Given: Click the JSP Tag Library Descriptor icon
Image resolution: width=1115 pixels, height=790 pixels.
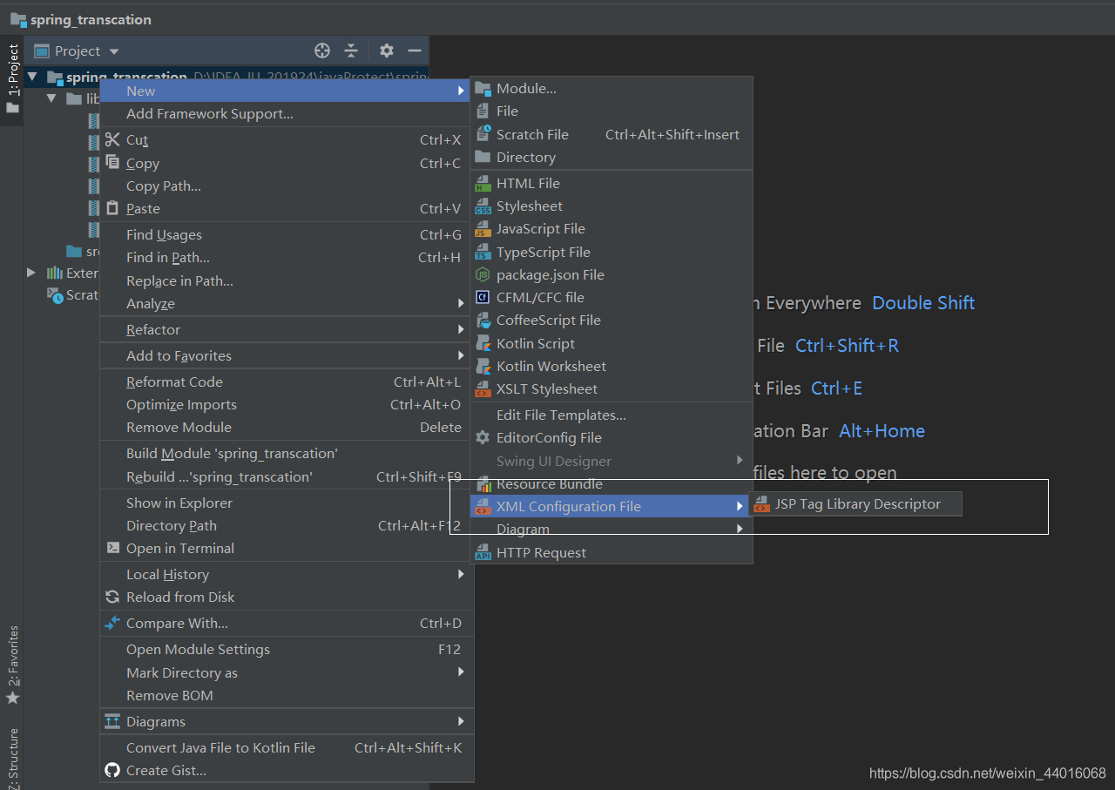Looking at the screenshot, I should tap(762, 503).
